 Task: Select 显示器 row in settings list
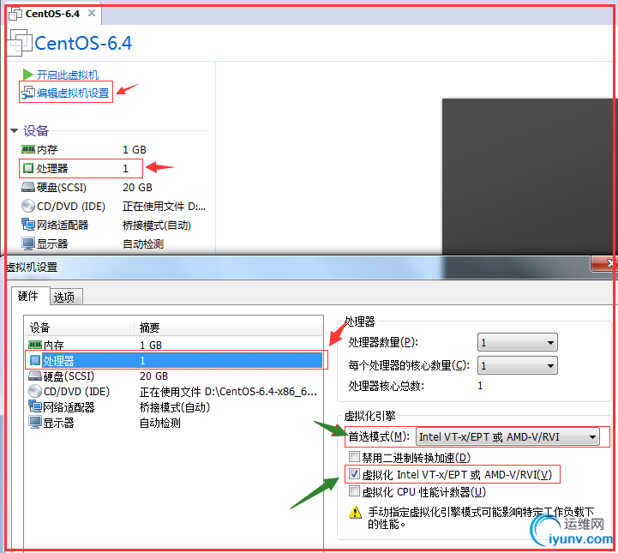pyautogui.click(x=173, y=423)
